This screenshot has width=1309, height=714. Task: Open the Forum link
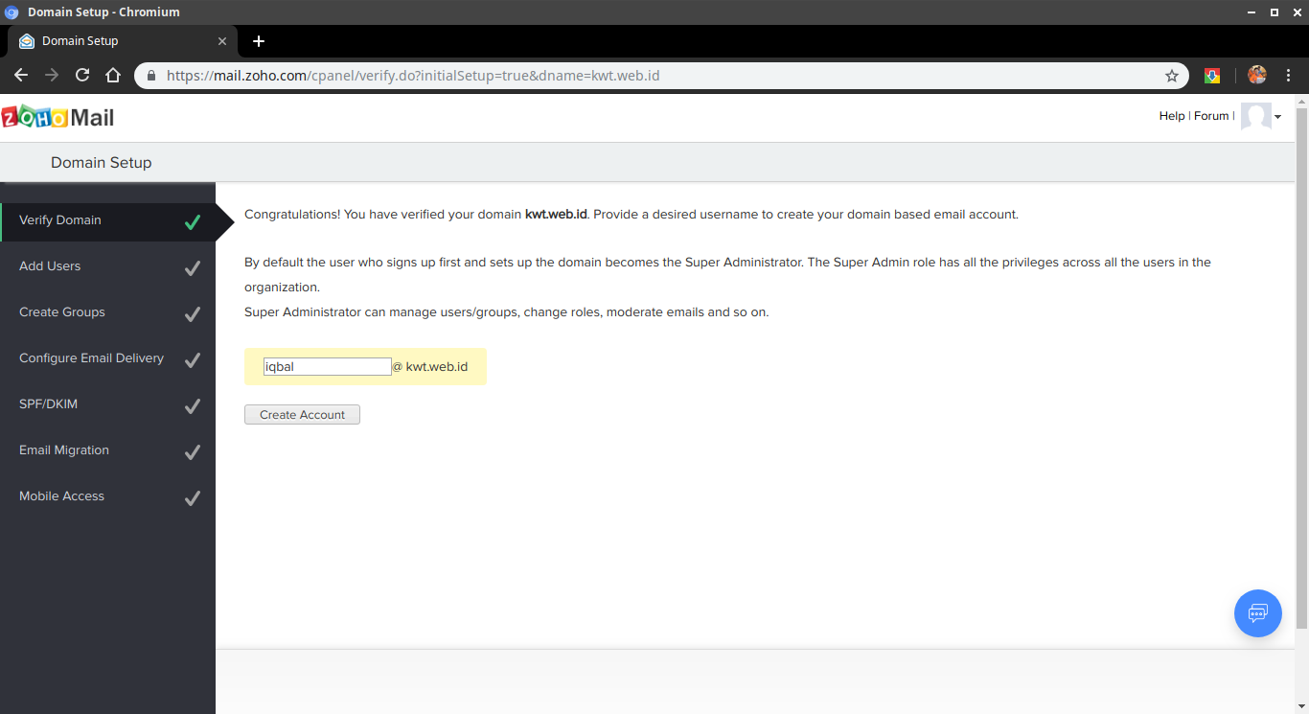tap(1211, 115)
